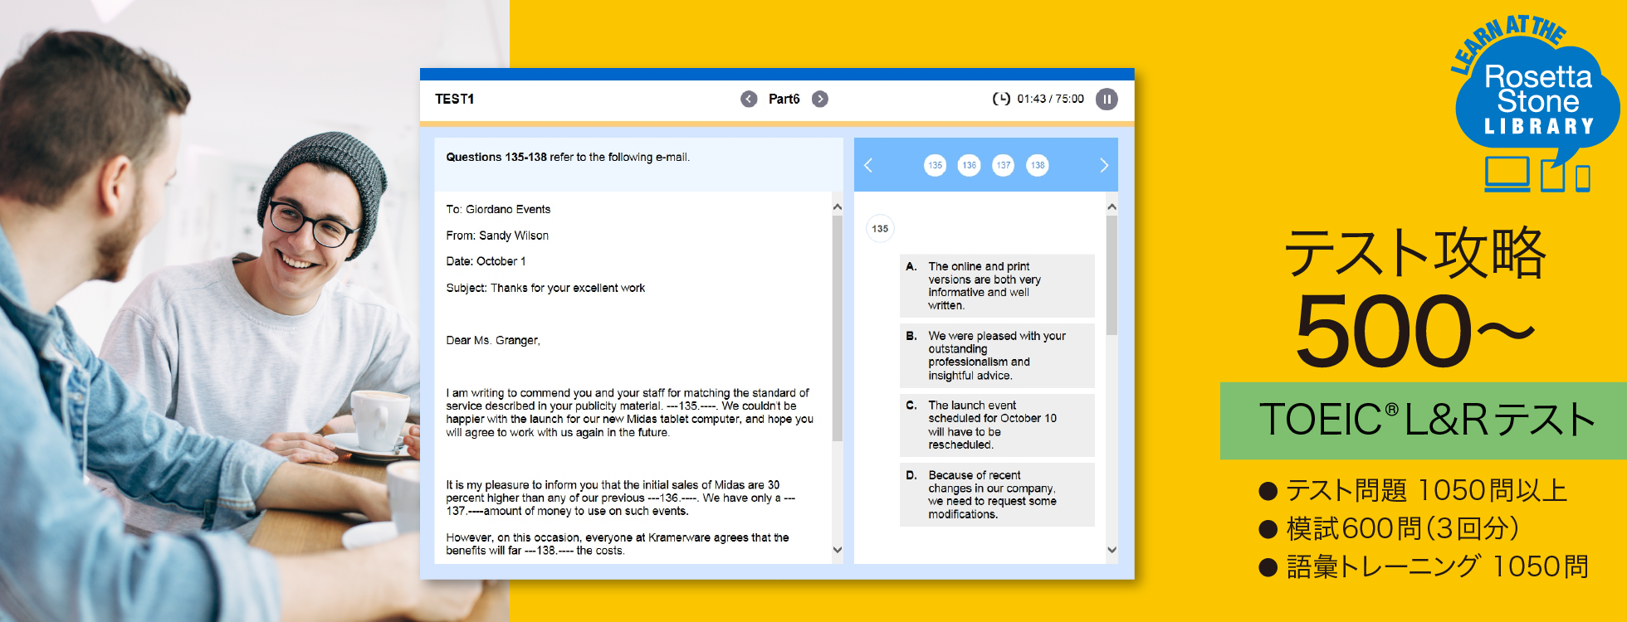The image size is (1627, 622).
Task: Click the clock timer icon
Action: point(1001,100)
